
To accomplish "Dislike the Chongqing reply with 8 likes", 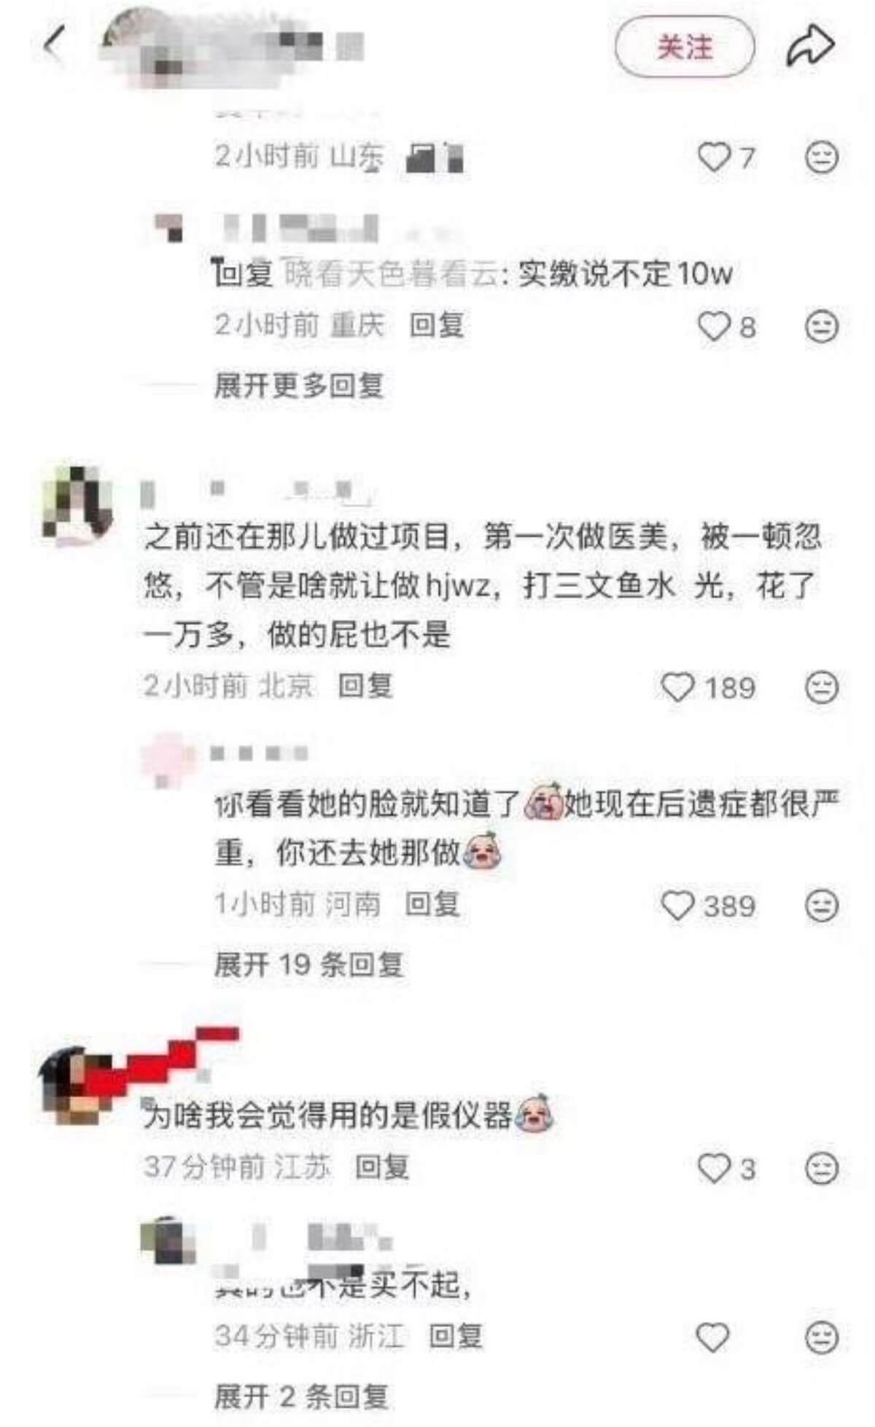I will pyautogui.click(x=822, y=326).
